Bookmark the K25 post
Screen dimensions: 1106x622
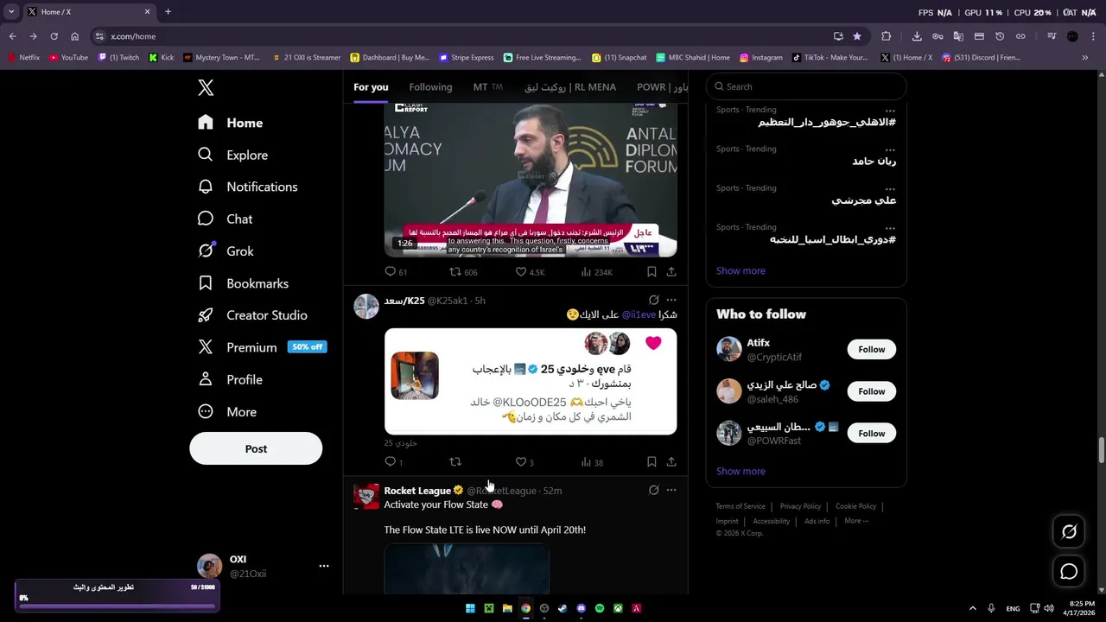pyautogui.click(x=652, y=462)
